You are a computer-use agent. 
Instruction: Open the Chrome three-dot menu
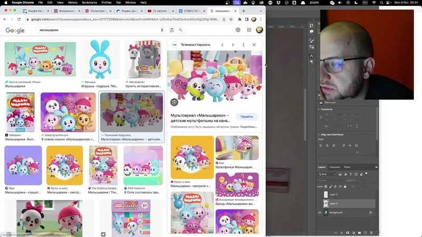(261, 19)
